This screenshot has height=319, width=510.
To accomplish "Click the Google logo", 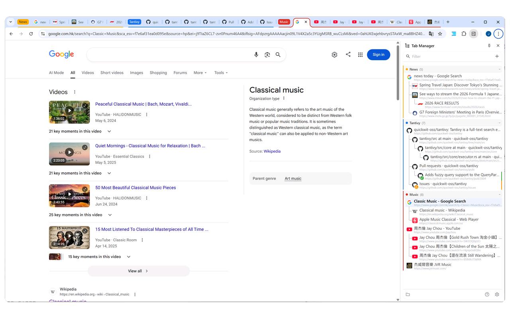I will click(x=61, y=54).
